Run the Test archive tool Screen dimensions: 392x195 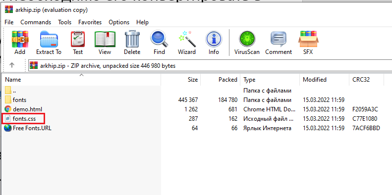78,43
